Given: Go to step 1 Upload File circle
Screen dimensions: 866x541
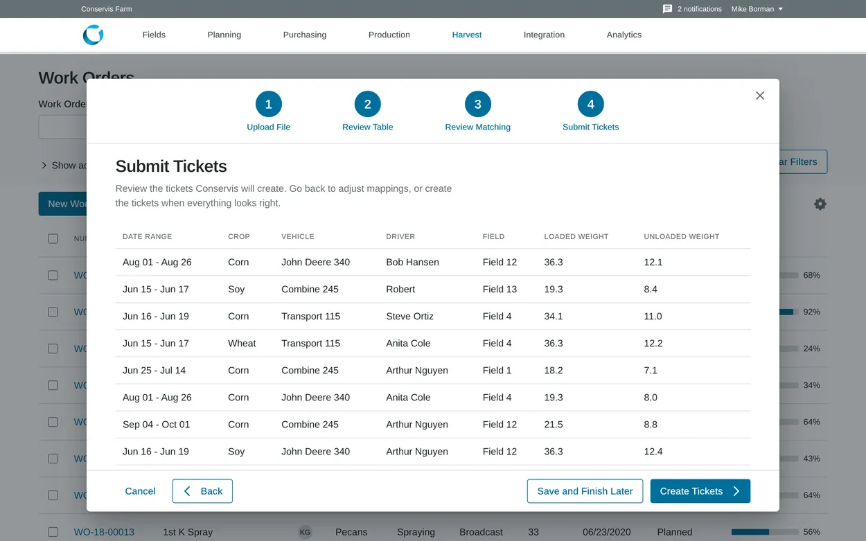Looking at the screenshot, I should click(x=269, y=105).
